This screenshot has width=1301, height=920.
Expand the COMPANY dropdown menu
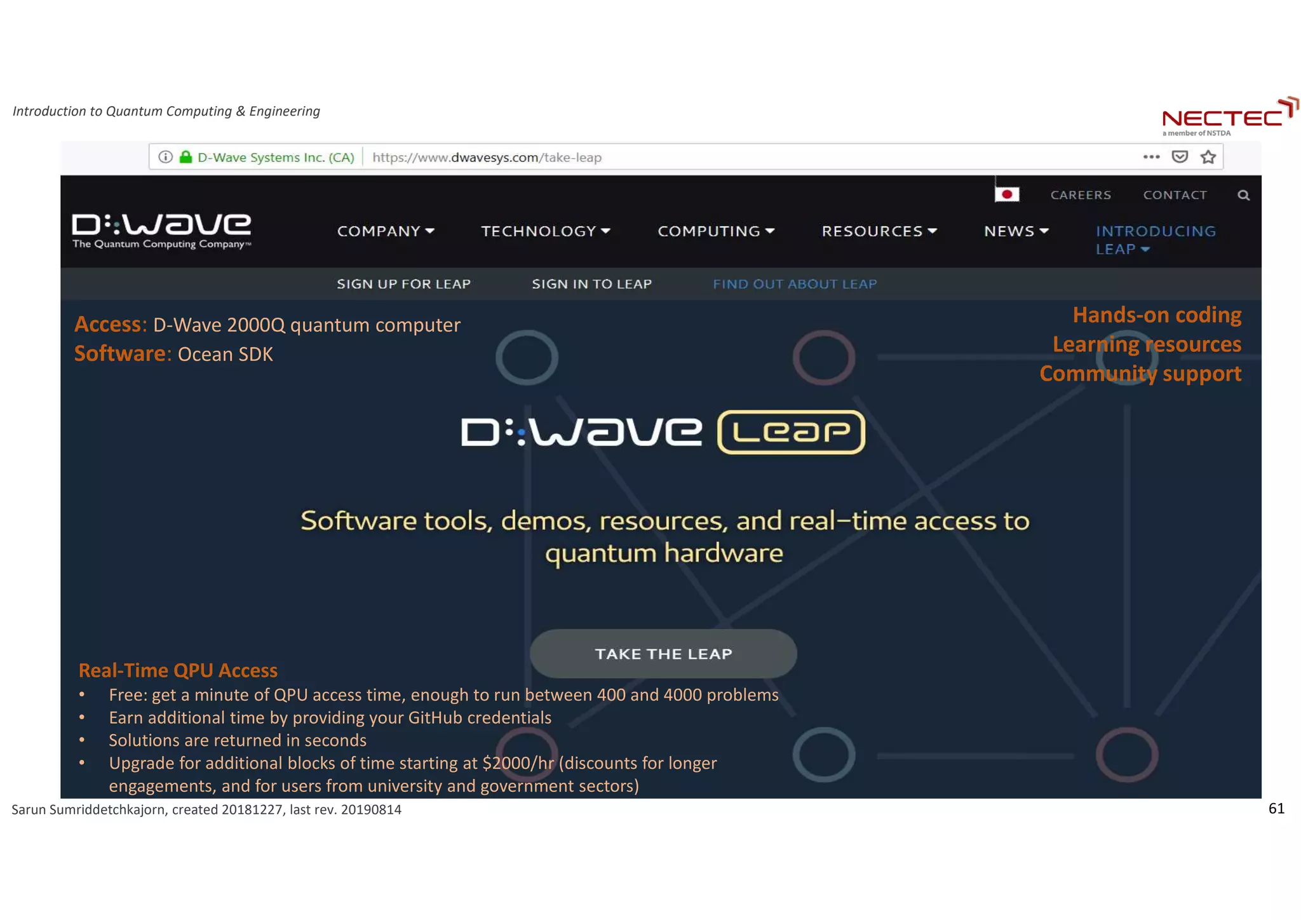click(386, 231)
